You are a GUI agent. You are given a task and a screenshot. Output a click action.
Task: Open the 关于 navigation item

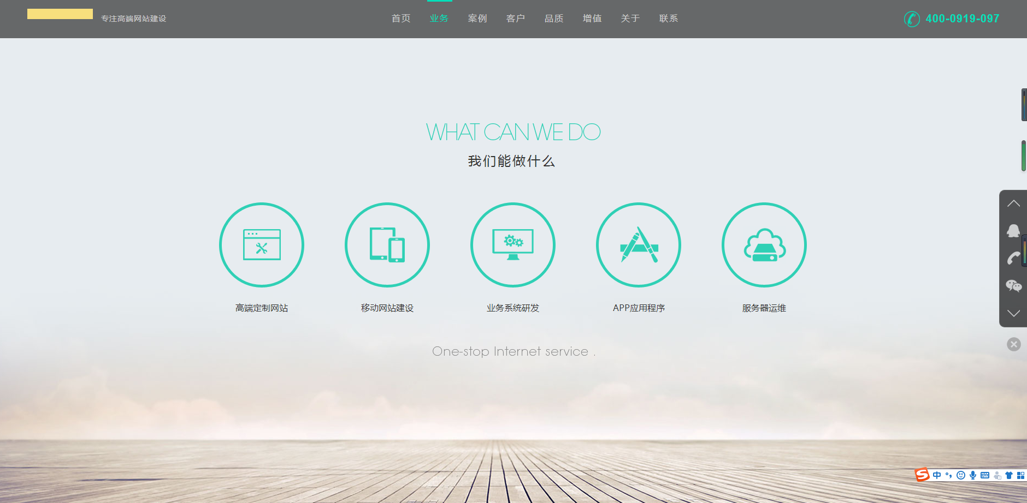[x=630, y=19]
